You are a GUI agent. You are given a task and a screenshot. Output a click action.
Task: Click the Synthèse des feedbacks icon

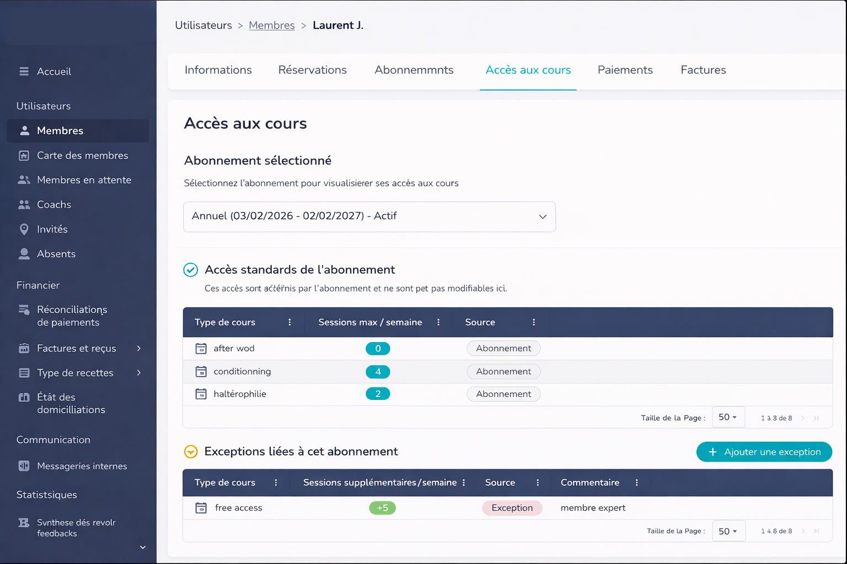pyautogui.click(x=24, y=523)
